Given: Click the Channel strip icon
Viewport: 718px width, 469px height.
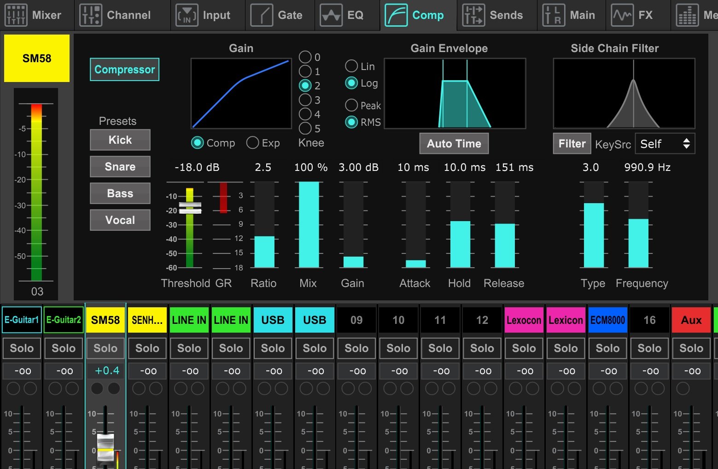Looking at the screenshot, I should click(90, 15).
